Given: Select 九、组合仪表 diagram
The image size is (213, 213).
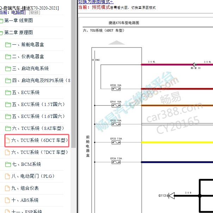Looking at the screenshot, I should tap(25, 188).
